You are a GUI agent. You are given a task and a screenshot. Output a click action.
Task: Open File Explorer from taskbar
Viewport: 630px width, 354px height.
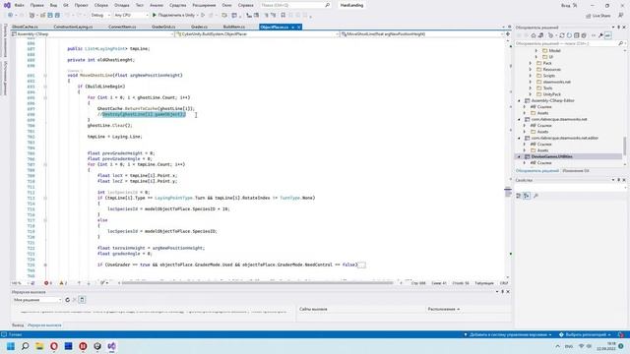point(39,346)
